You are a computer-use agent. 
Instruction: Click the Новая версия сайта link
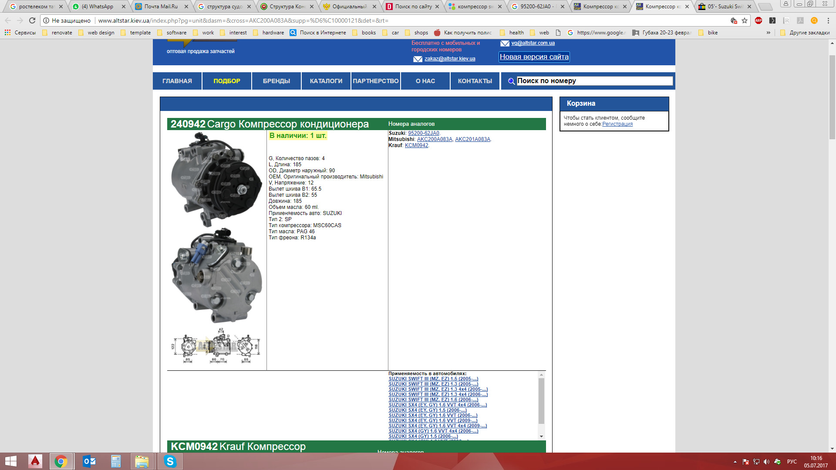(x=534, y=57)
